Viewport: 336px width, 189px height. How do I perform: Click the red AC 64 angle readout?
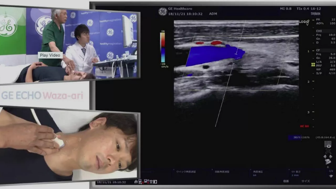click(x=304, y=126)
